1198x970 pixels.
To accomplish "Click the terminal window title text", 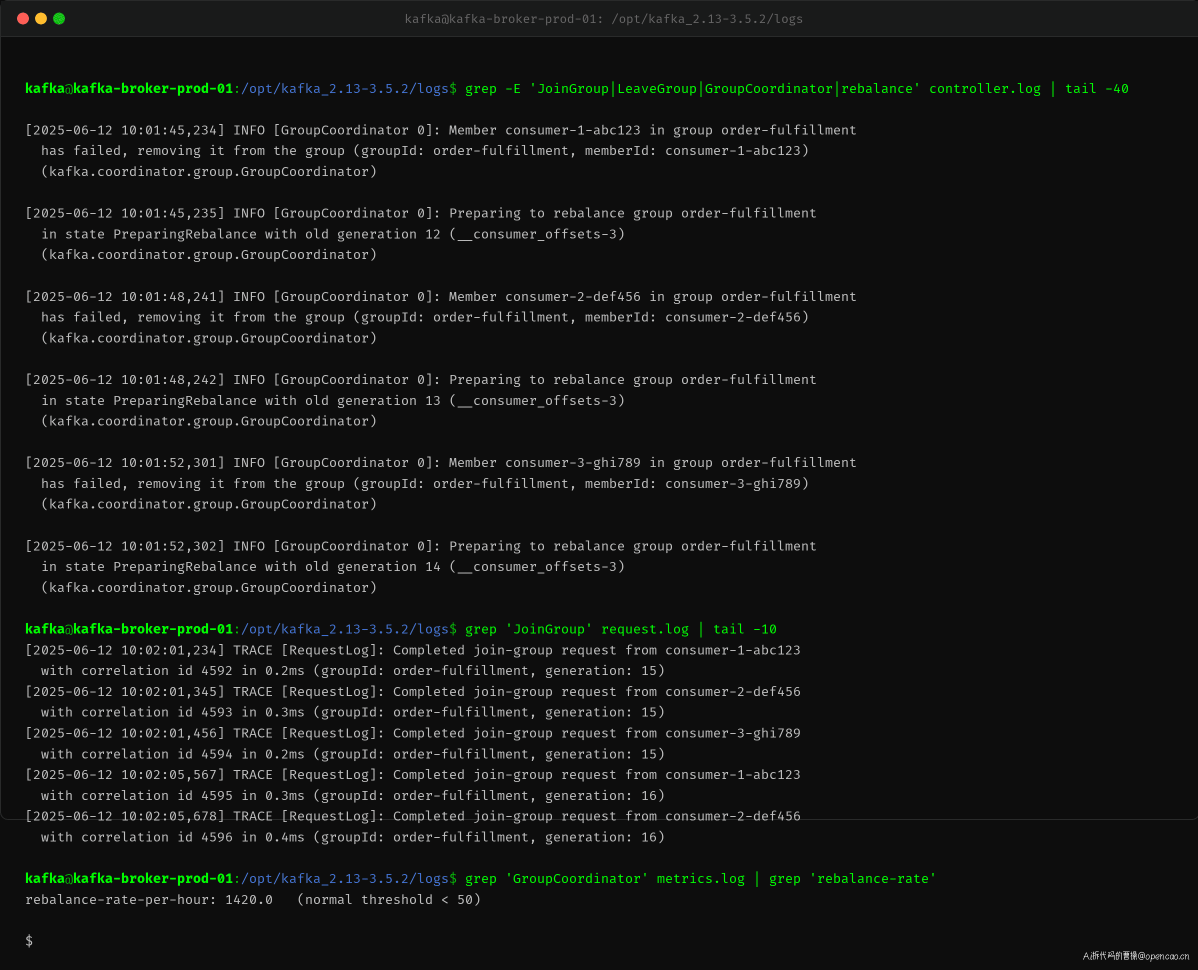I will click(x=603, y=19).
